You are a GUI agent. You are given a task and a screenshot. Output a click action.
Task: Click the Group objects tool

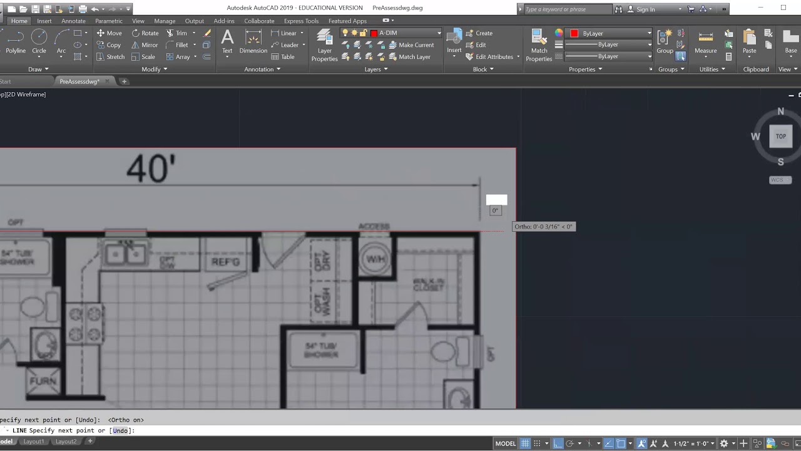point(665,41)
